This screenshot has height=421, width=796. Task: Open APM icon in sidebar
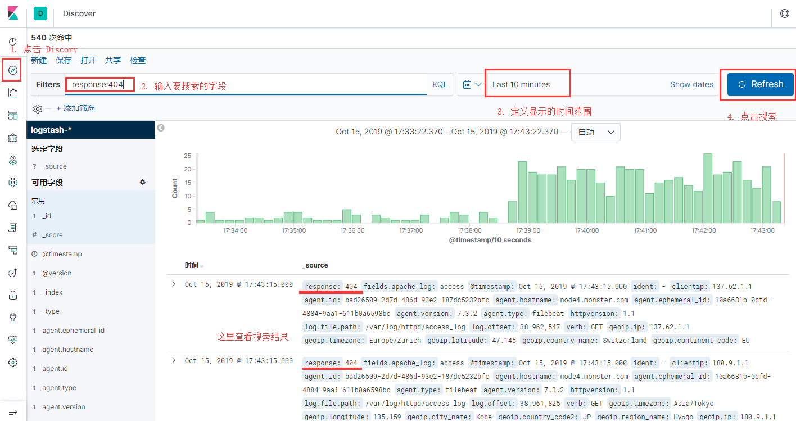[12, 250]
